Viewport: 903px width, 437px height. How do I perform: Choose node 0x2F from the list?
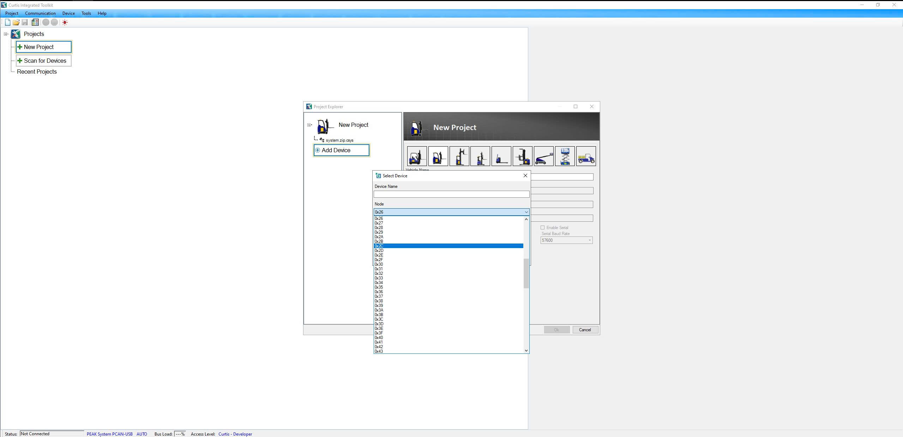449,260
